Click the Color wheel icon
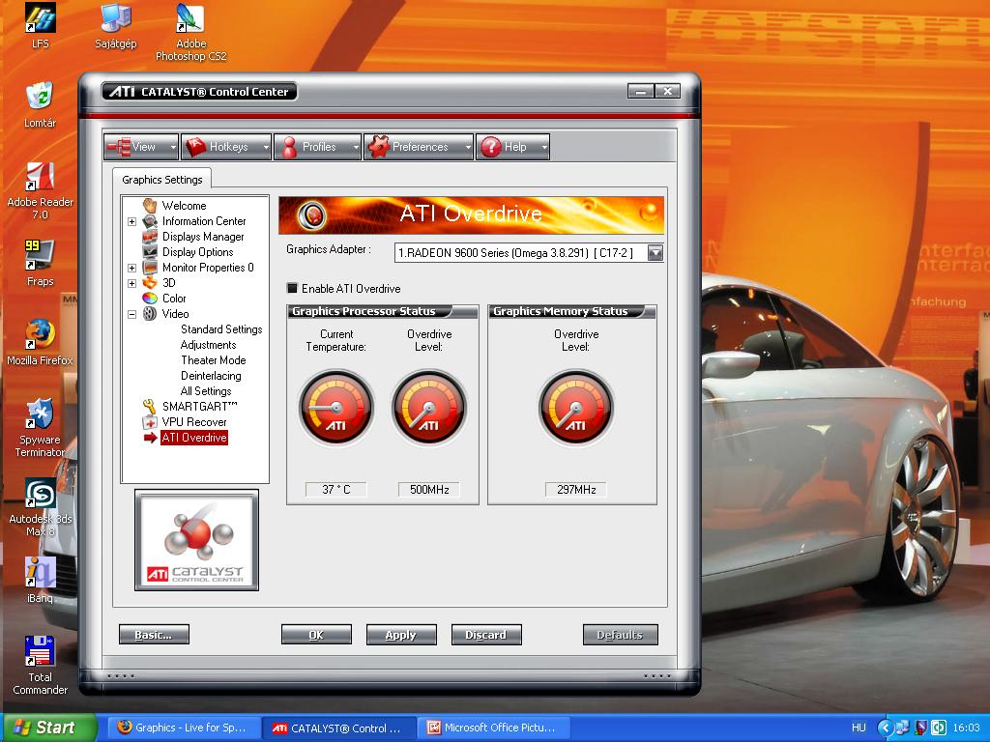 tap(150, 298)
